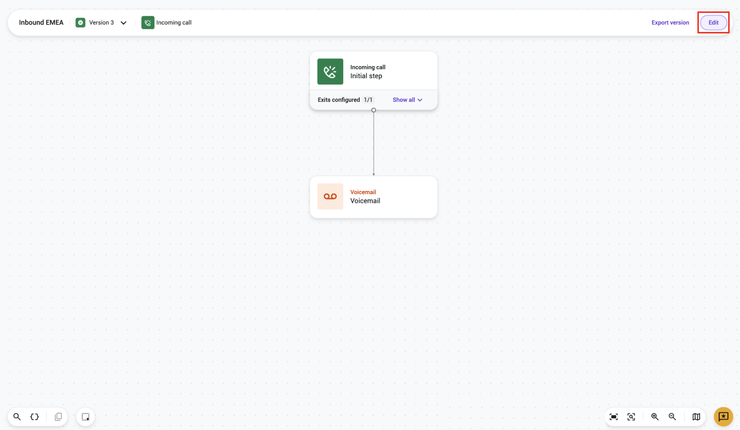Expand Show all exits

tap(407, 100)
